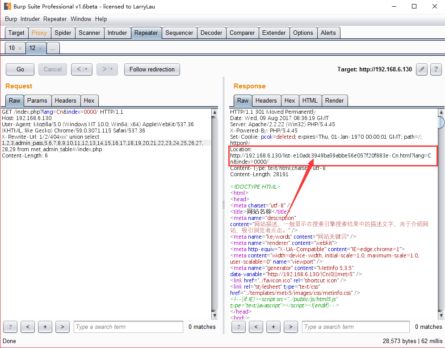Select the request Raw tab

click(14, 100)
